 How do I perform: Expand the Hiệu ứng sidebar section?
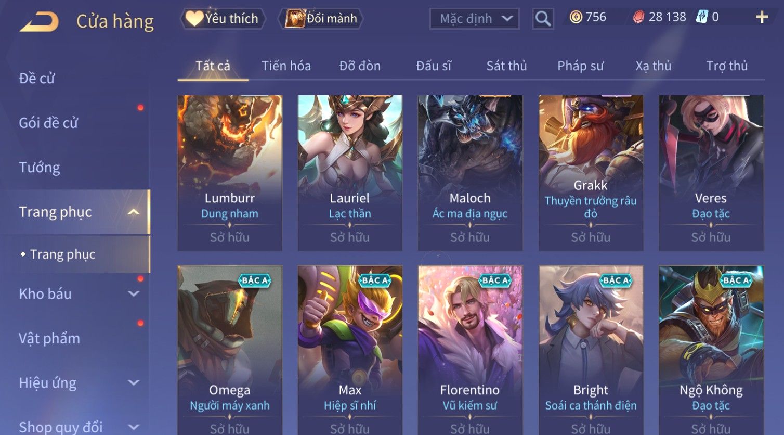coord(134,382)
